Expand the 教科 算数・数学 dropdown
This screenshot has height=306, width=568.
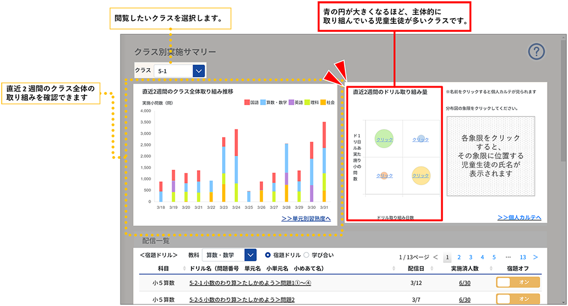click(x=250, y=255)
